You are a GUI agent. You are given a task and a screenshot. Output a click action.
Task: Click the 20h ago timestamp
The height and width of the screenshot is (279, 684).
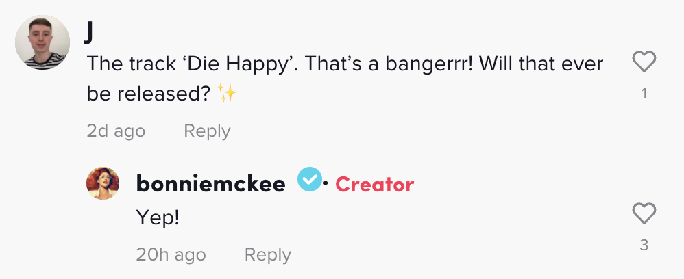coord(171,254)
